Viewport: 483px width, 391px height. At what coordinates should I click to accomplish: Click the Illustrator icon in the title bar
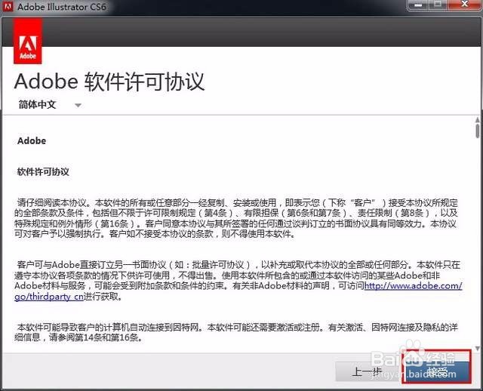(8, 6)
